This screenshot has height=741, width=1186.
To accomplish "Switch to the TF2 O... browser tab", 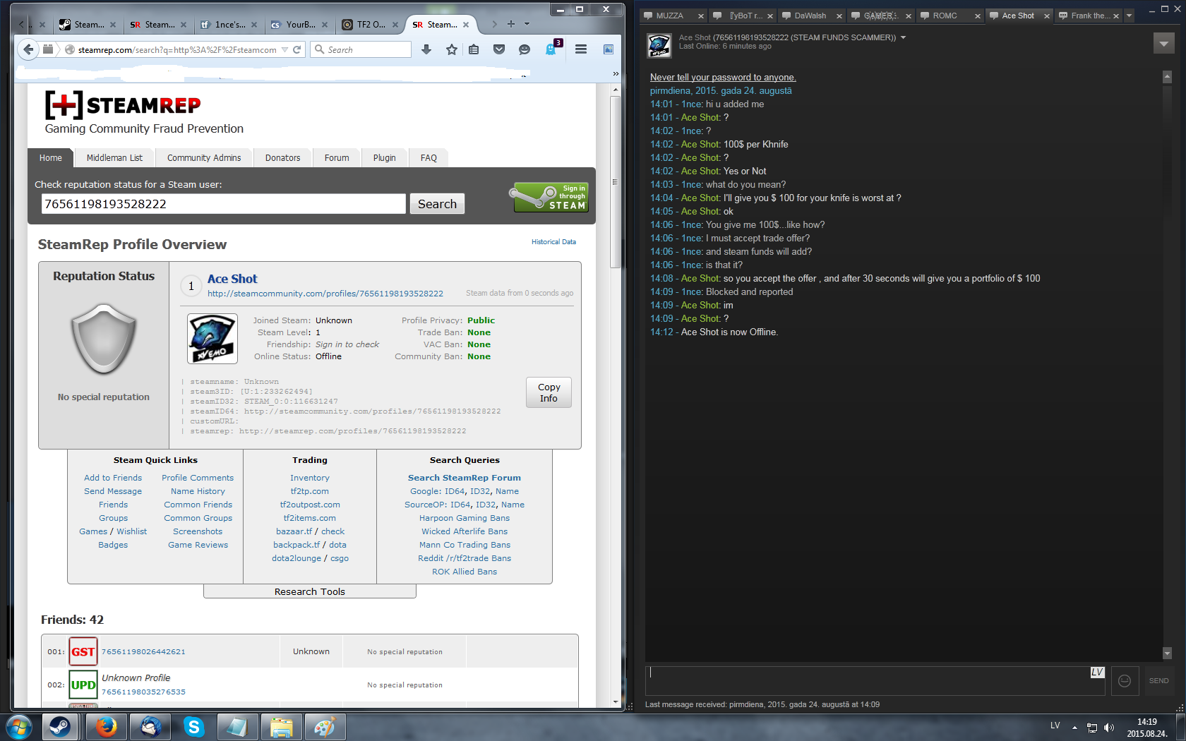I will pos(371,24).
